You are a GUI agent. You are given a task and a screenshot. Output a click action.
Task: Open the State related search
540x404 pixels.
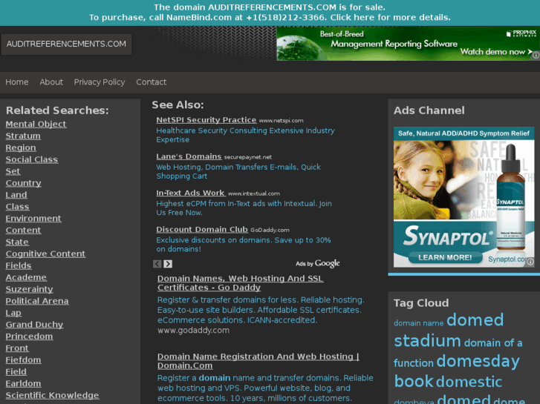[x=17, y=242]
